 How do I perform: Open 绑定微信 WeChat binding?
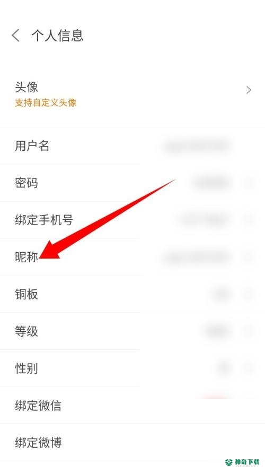(132, 406)
